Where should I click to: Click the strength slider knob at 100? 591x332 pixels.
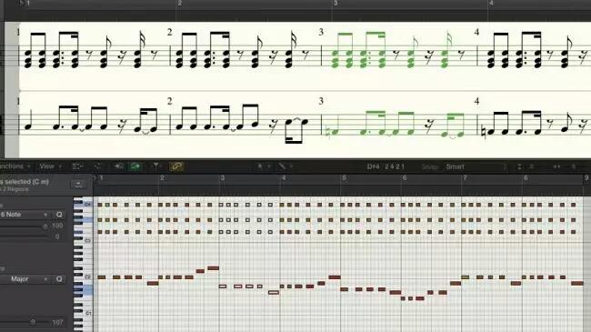click(45, 226)
